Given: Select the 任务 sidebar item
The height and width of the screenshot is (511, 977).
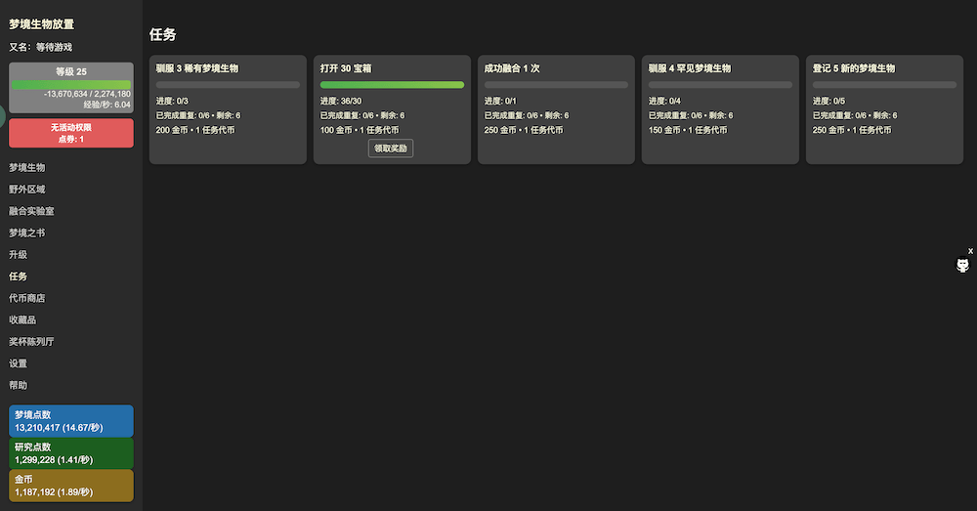Looking at the screenshot, I should click(x=19, y=277).
